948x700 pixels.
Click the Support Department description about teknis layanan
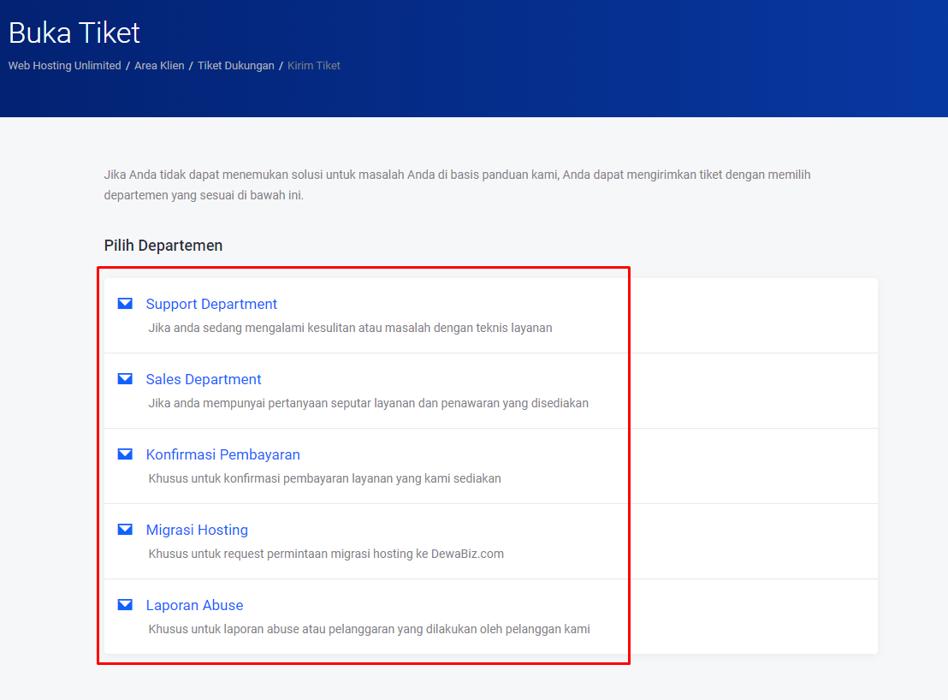(350, 328)
